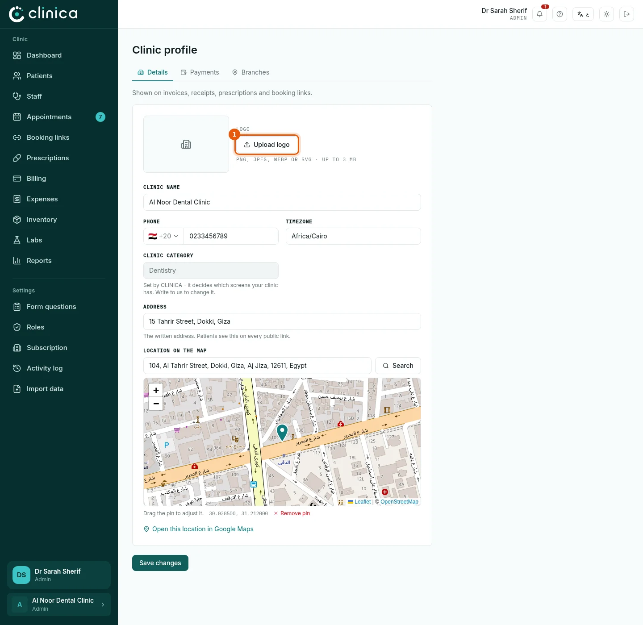Screen dimensions: 643x625
Task: Open the Dr Sarah Sherif profile card
Action: pyautogui.click(x=59, y=575)
